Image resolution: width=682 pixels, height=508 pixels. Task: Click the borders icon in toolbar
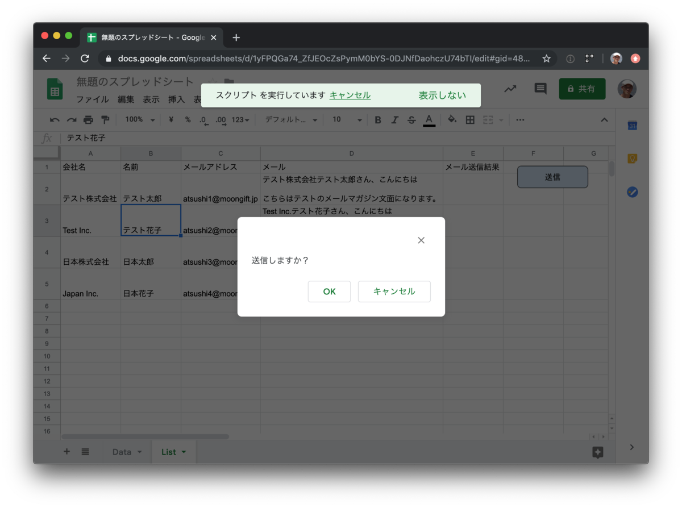point(469,119)
